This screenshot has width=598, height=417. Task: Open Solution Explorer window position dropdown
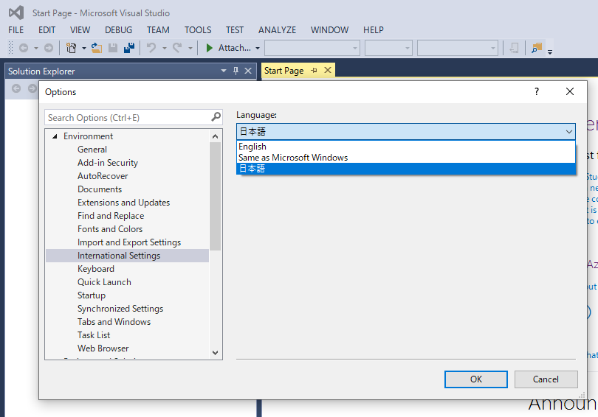[x=224, y=71]
